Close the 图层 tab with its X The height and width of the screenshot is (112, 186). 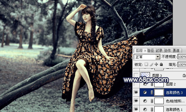(145, 51)
